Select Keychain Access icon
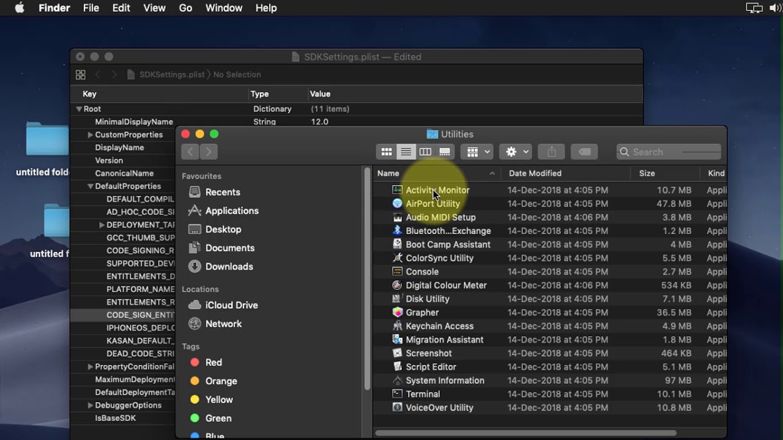783x440 pixels. pyautogui.click(x=397, y=326)
